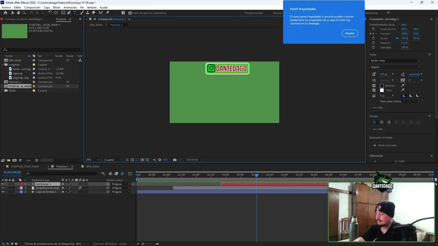The width and height of the screenshot is (438, 246).
Task: Select the Roto Brush tool
Action: [x=101, y=13]
